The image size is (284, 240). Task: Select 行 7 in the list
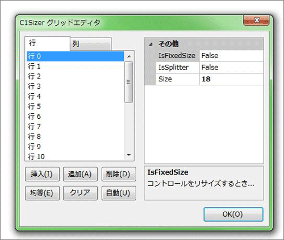click(75, 127)
